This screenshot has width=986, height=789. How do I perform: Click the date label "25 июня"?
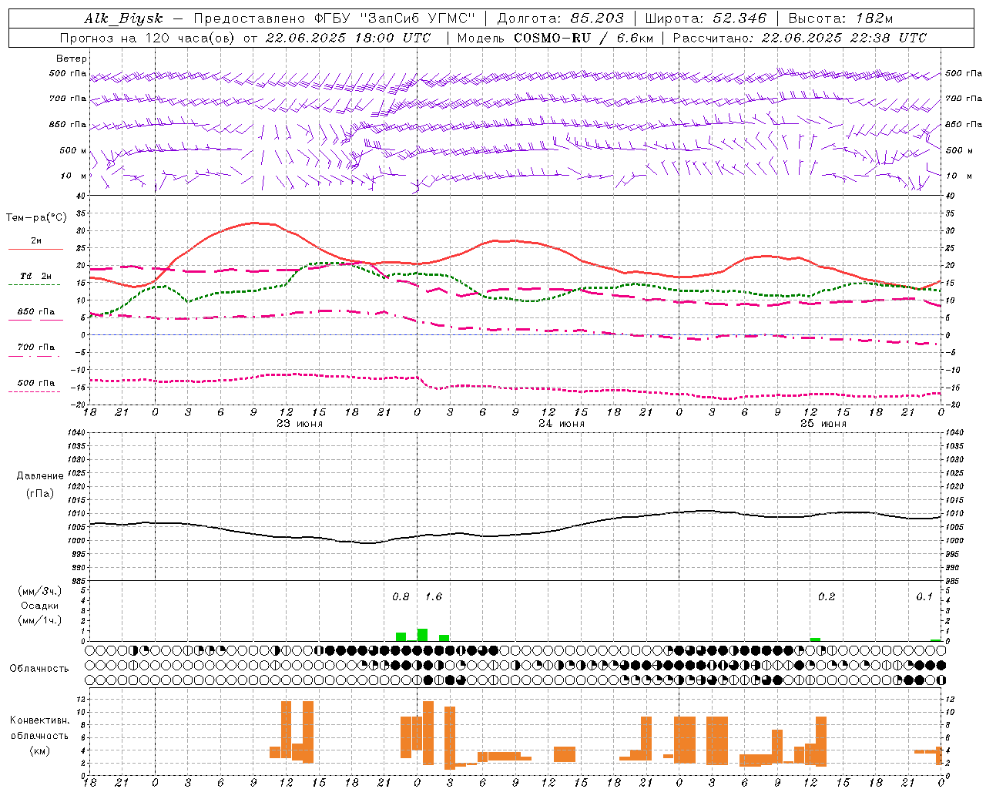point(823,424)
